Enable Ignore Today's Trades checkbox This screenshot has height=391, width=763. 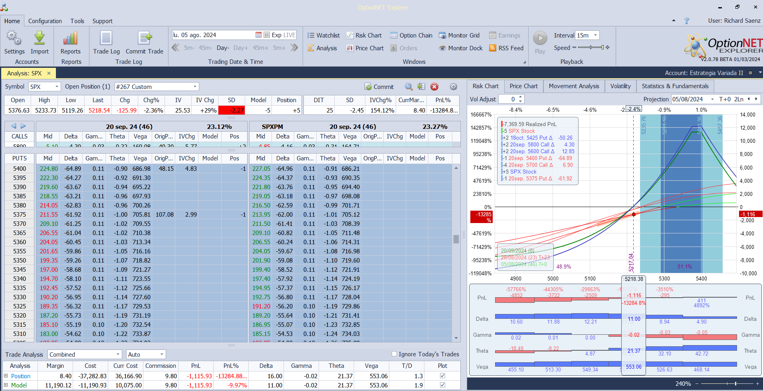click(394, 354)
